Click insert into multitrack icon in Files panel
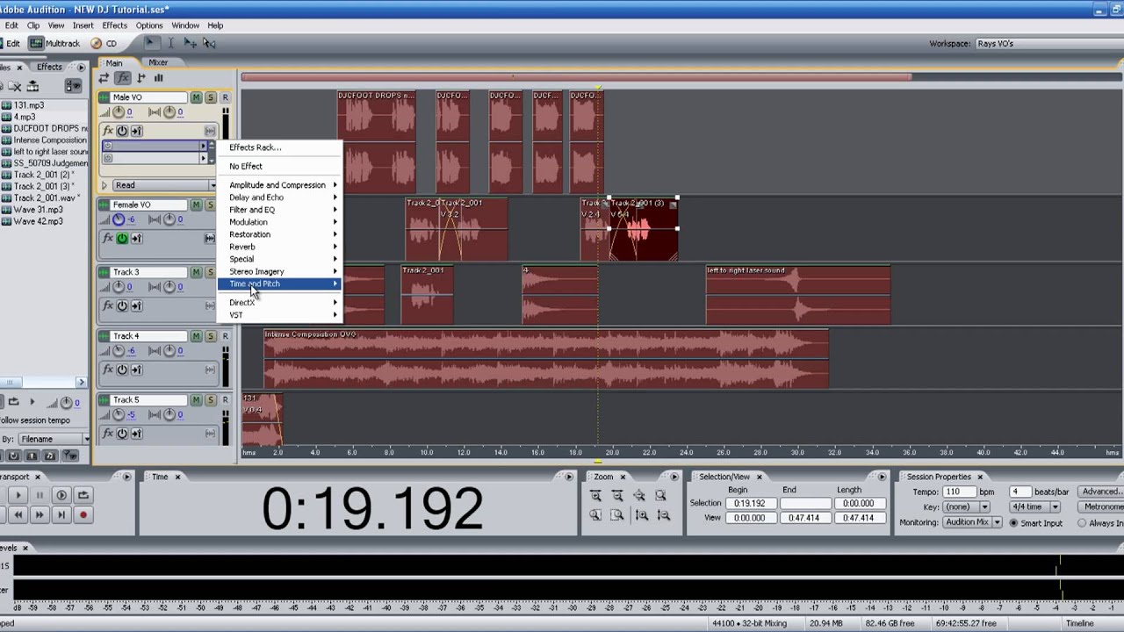1124x632 pixels. coord(32,86)
